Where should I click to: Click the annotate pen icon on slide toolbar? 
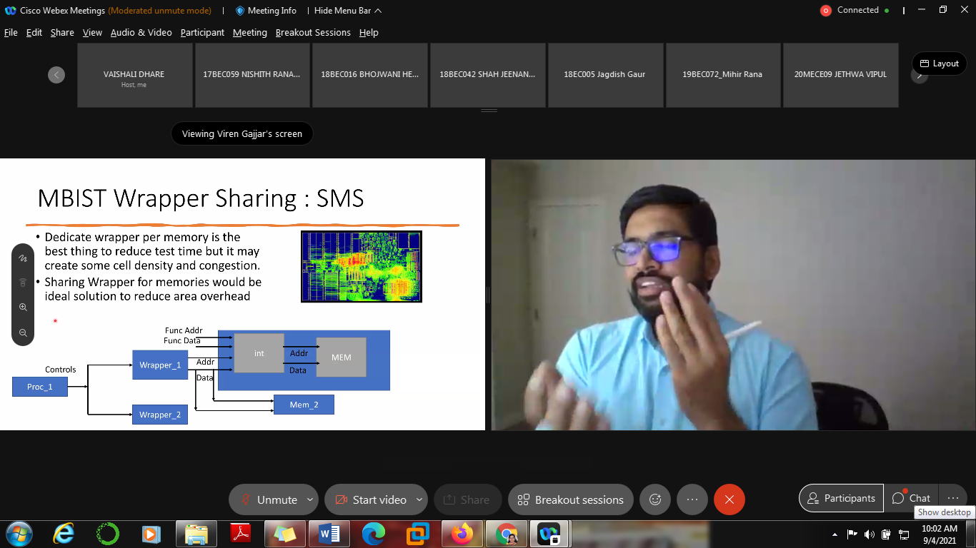pos(23,258)
